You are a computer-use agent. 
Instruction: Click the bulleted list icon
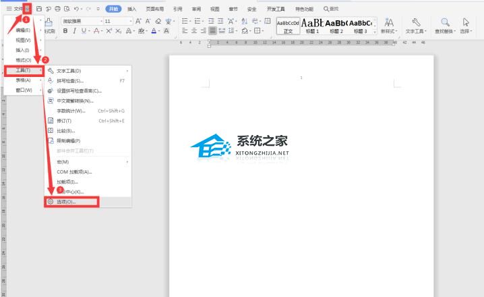(185, 21)
